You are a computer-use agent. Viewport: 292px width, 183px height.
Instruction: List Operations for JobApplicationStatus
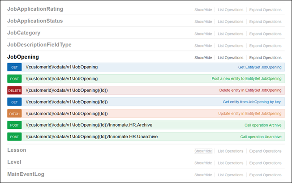pos(230,21)
